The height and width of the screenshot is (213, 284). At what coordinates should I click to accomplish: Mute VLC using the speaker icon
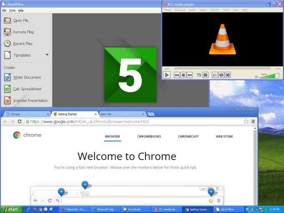(x=256, y=77)
